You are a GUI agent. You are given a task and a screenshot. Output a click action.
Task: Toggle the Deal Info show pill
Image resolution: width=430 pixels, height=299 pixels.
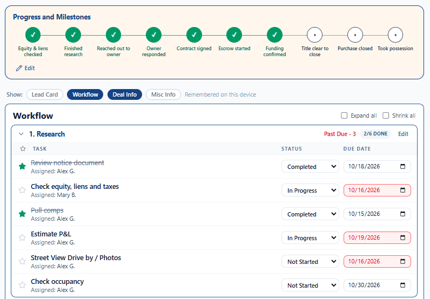(124, 94)
